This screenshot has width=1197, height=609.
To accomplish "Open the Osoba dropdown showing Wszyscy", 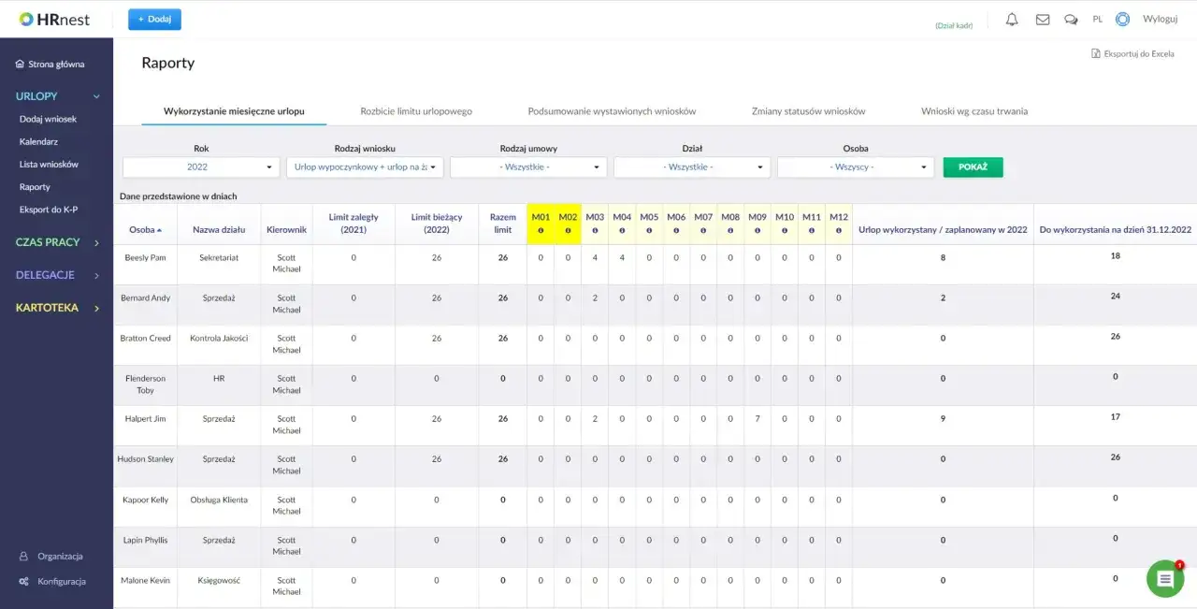I will [856, 167].
